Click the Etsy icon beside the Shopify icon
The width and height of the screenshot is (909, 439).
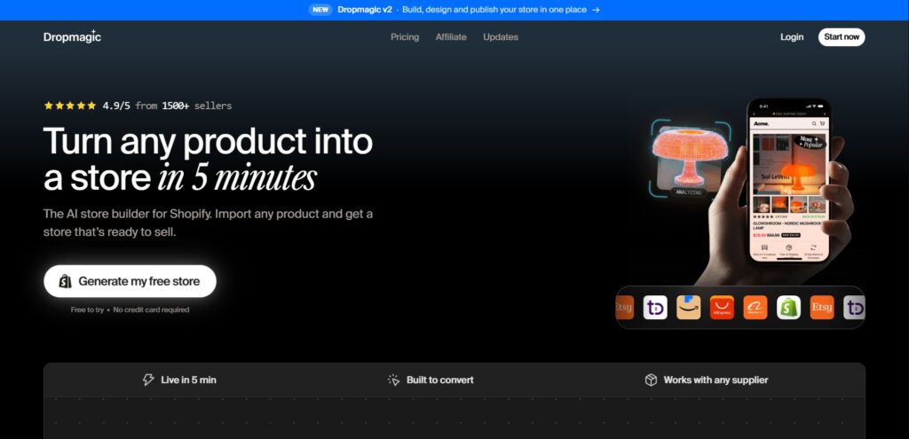(x=822, y=308)
